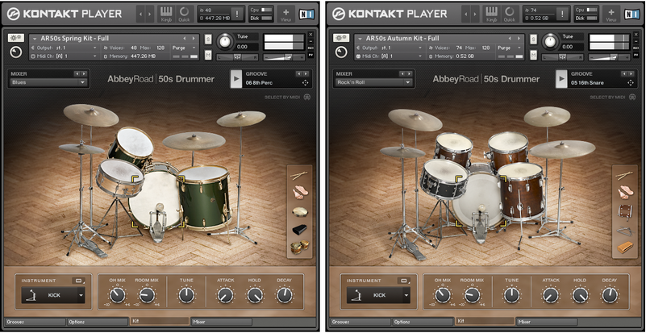Viewport: 646px width, 333px height.
Task: Click the OH MIX knob in Spring Kit
Action: tap(117, 295)
